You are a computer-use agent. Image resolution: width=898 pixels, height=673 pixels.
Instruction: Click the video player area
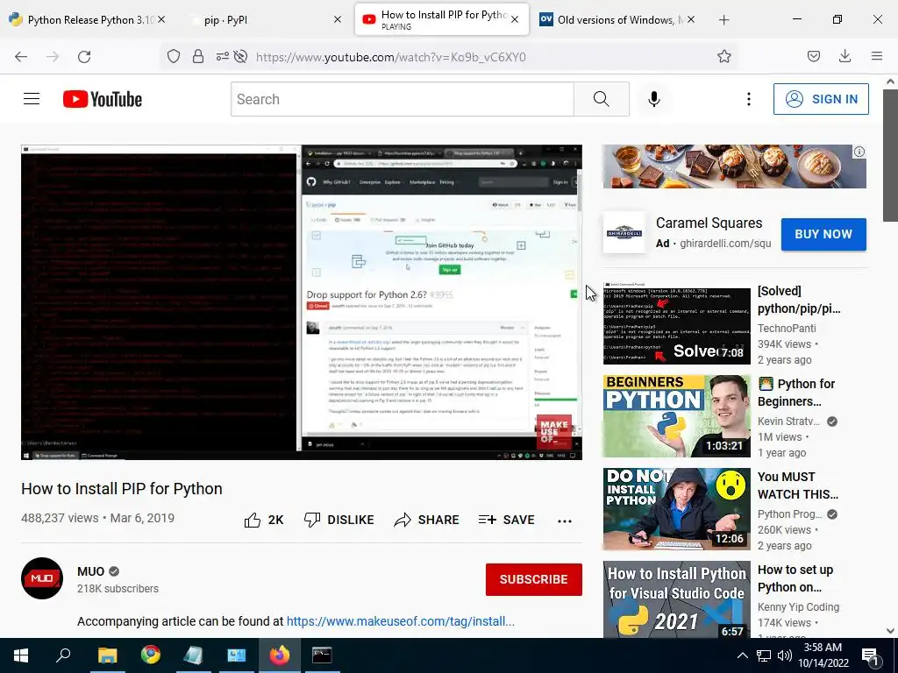tap(302, 302)
